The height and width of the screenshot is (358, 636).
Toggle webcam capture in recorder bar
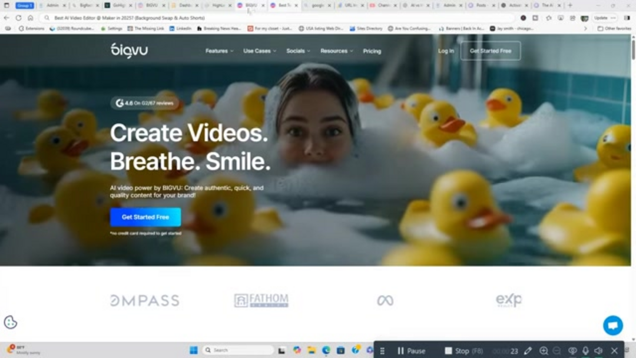tap(572, 351)
